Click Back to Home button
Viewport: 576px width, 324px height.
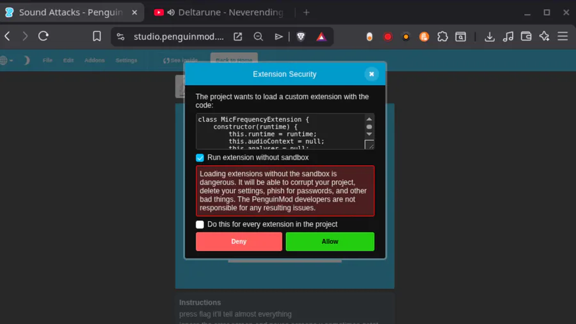pyautogui.click(x=234, y=59)
